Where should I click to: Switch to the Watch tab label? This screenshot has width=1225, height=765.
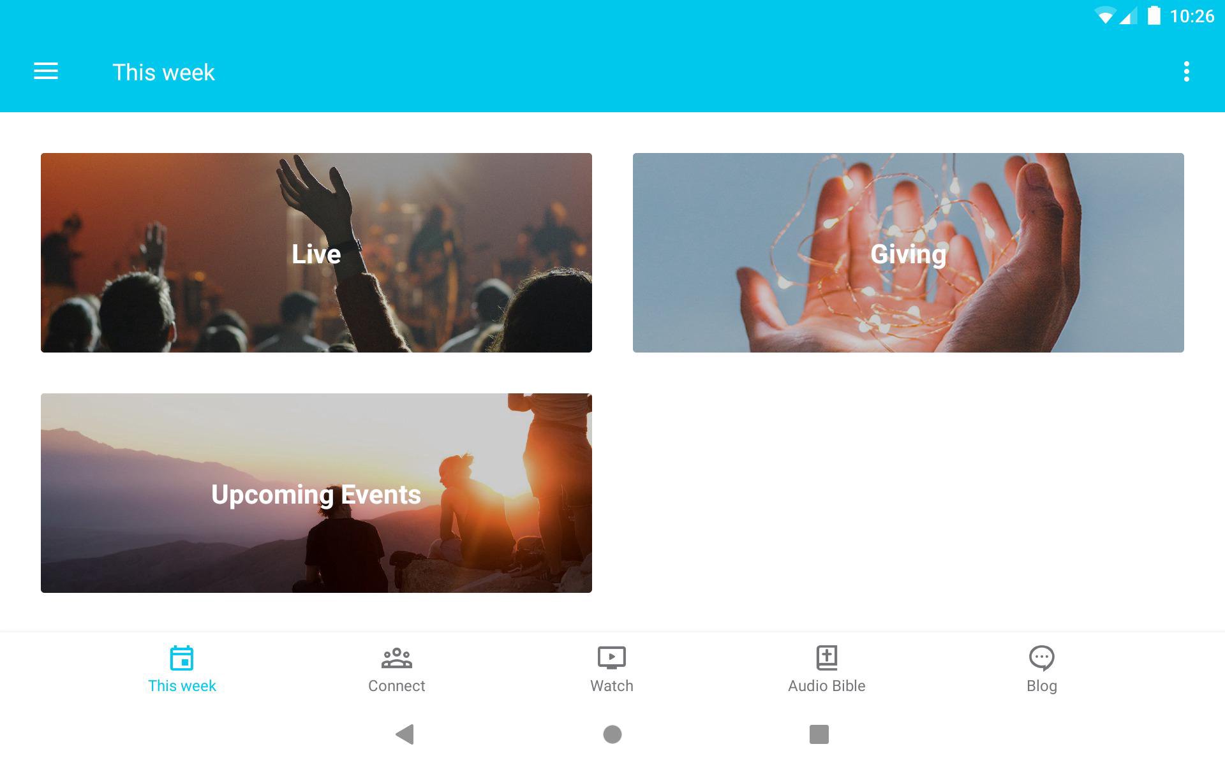coord(611,686)
